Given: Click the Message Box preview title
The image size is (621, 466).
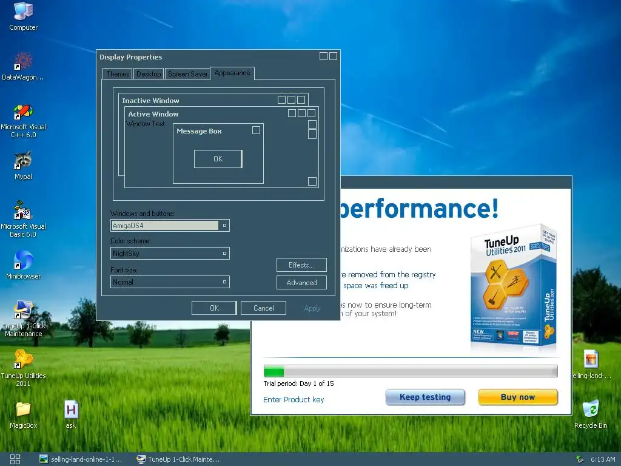Looking at the screenshot, I should point(199,131).
